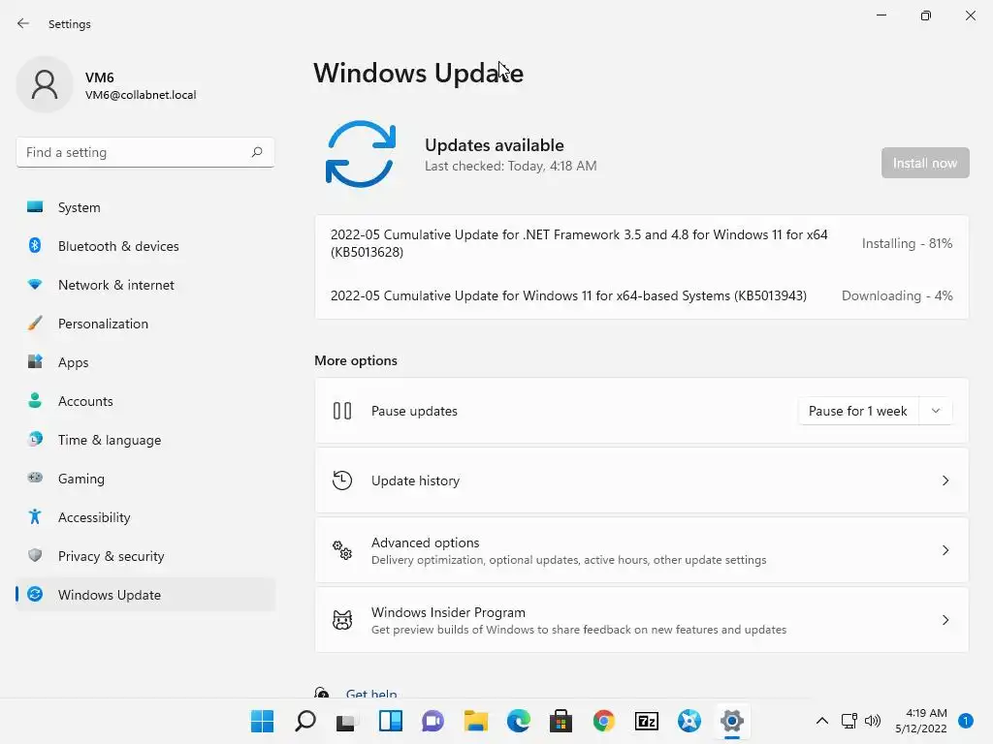Click the Windows Update sync icon in sidebar
The width and height of the screenshot is (993, 744).
tap(35, 594)
